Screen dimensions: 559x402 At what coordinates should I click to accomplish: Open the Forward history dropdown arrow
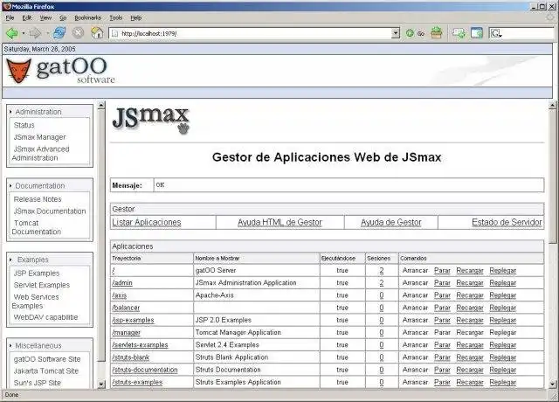click(x=47, y=33)
